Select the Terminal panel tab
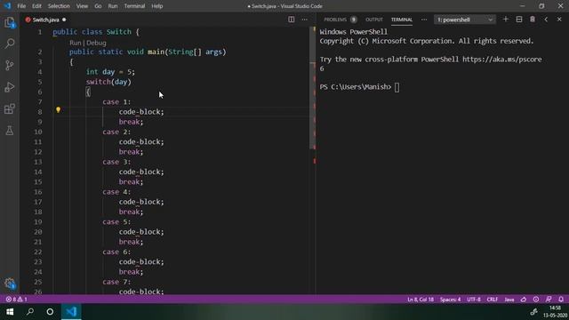The image size is (569, 320). coord(401,20)
